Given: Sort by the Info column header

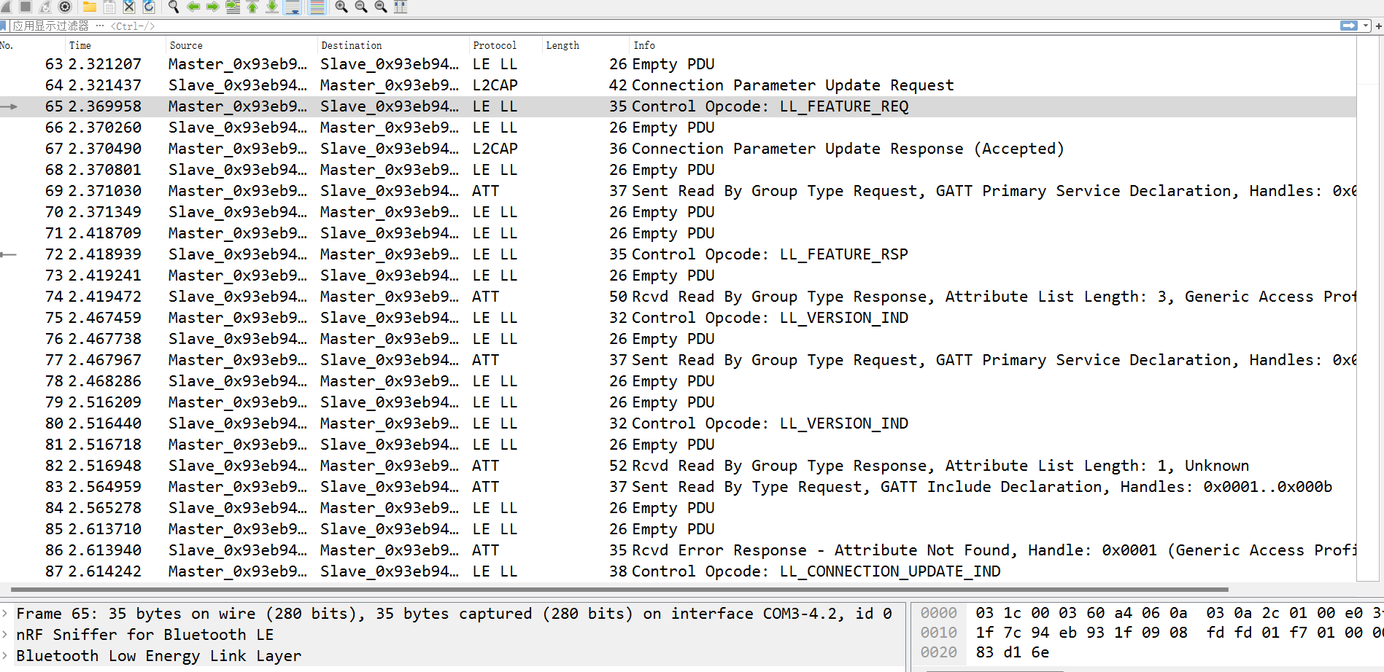Looking at the screenshot, I should [x=993, y=45].
